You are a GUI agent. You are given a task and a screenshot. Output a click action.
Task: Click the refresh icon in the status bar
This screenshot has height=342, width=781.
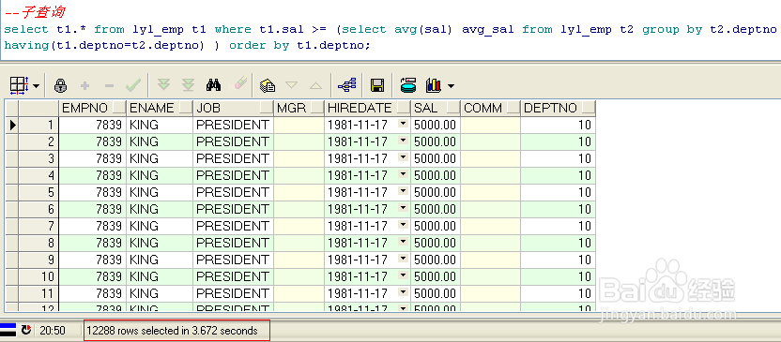26,330
